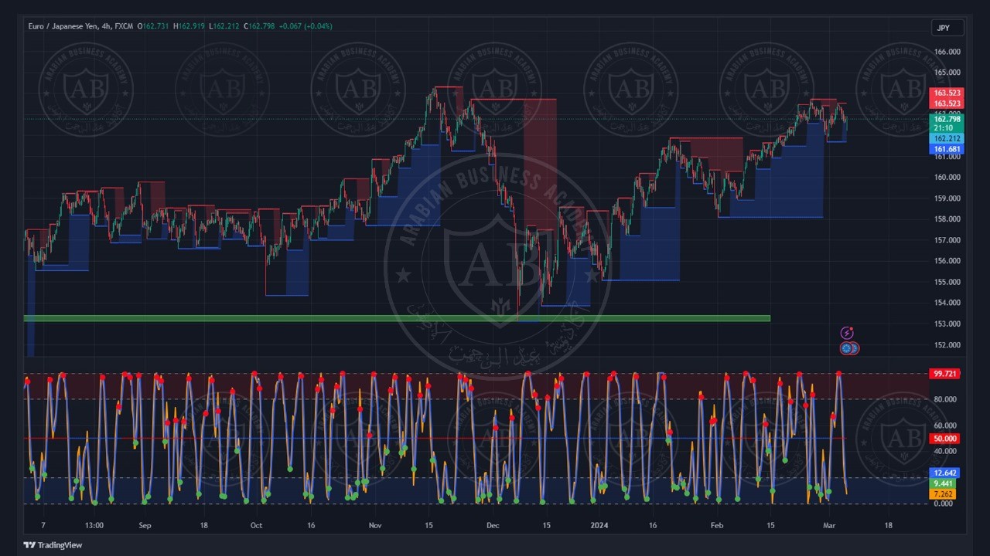Click the upper red 163.523 price label
The image size is (990, 556).
(x=947, y=93)
